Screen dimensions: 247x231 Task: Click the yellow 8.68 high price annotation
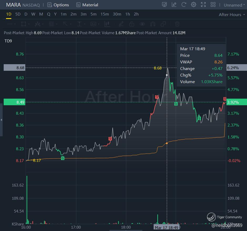(158, 68)
